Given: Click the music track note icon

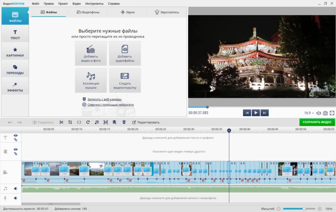Looking at the screenshot, I should click(x=5, y=189).
